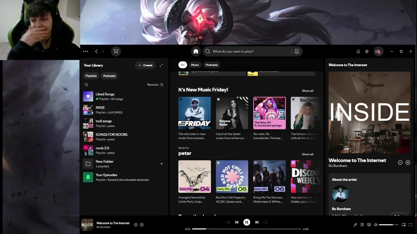Open the New Music Friday playlist card

tap(194, 119)
